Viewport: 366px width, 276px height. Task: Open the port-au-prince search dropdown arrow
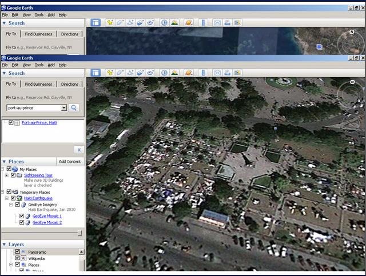(x=64, y=107)
